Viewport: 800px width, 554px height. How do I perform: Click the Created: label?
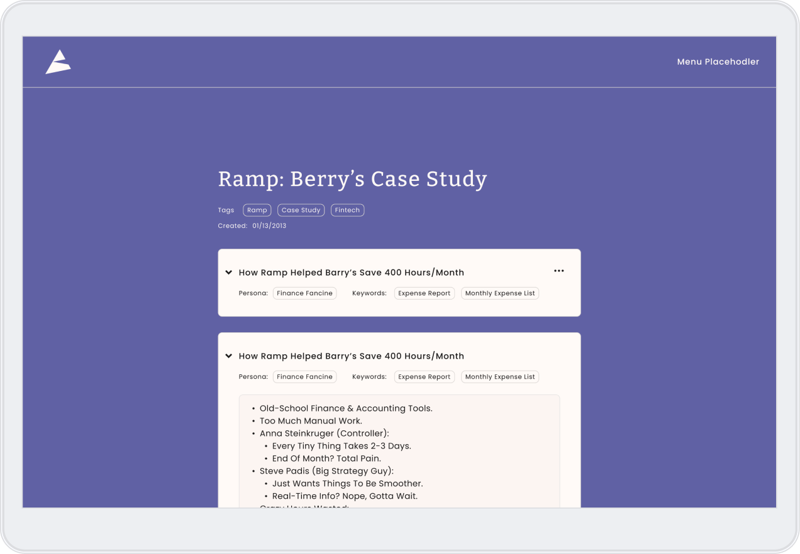point(233,225)
